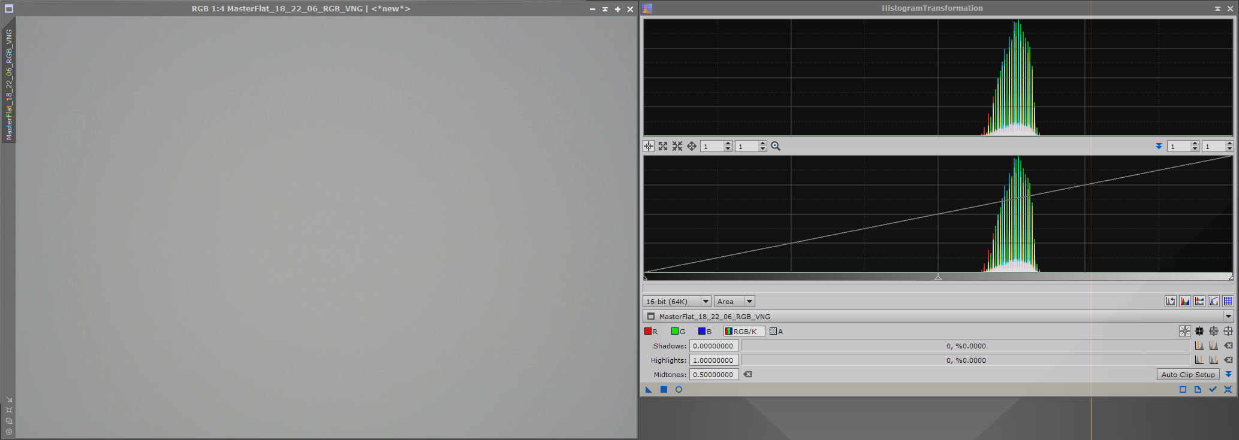Image resolution: width=1239 pixels, height=440 pixels.
Task: Decrease the input histogram vertical zoom
Action: click(762, 148)
